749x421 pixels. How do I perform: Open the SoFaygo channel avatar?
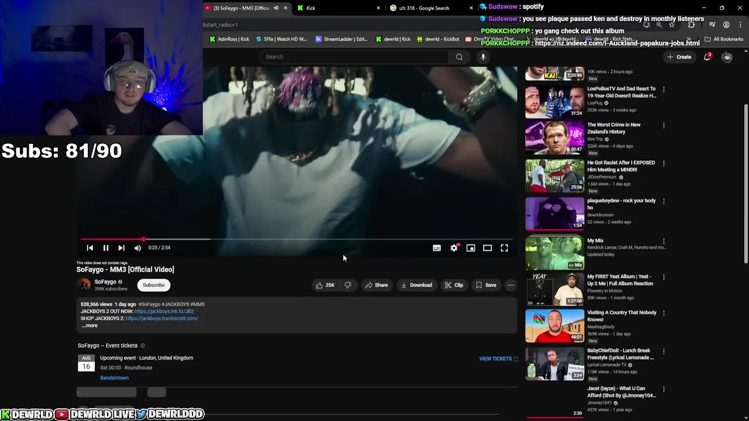click(x=84, y=285)
